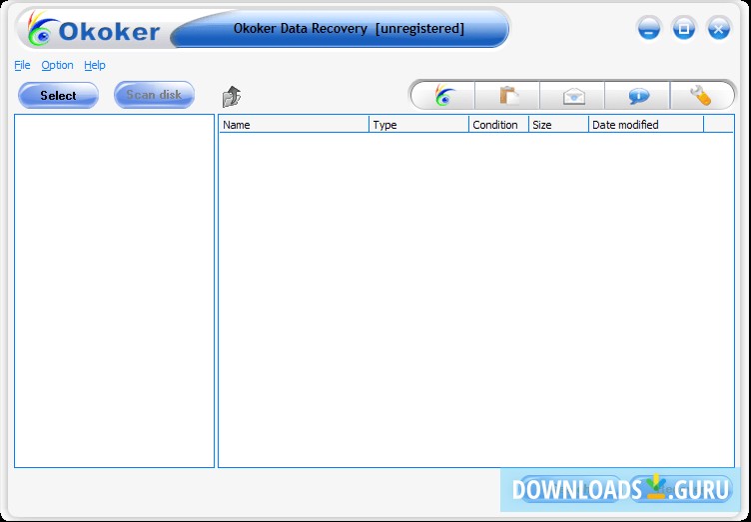The width and height of the screenshot is (751, 522).
Task: Click the Select button
Action: (59, 95)
